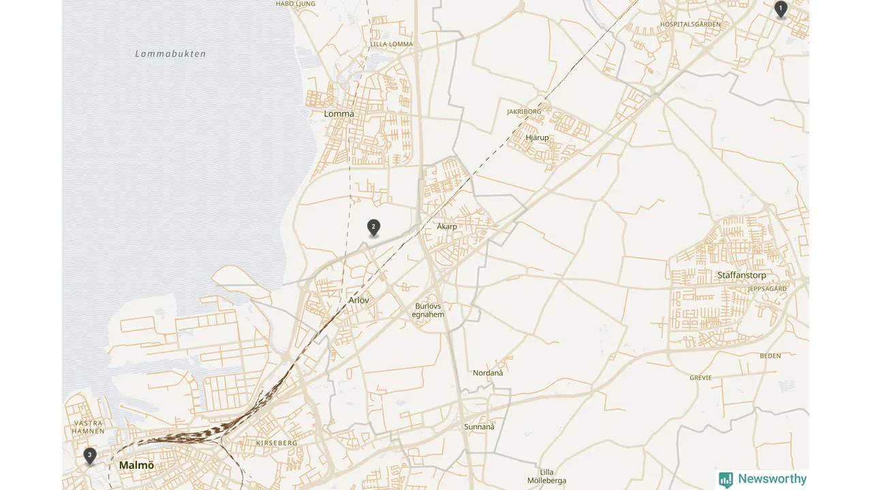Viewport: 872px width, 490px height.
Task: Click the Staffanstorp town label
Action: (x=742, y=276)
